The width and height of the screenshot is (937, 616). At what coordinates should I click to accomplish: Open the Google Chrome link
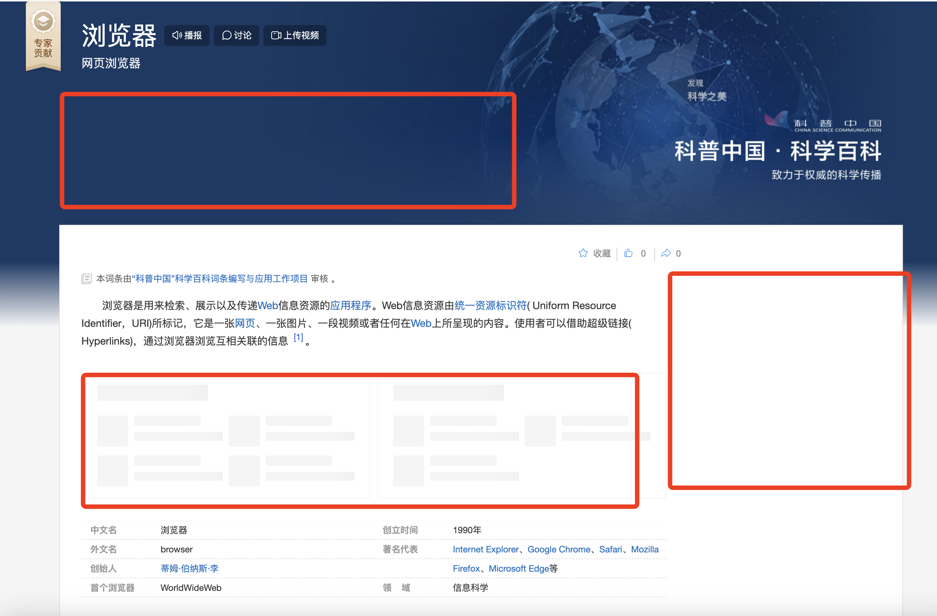(x=559, y=549)
